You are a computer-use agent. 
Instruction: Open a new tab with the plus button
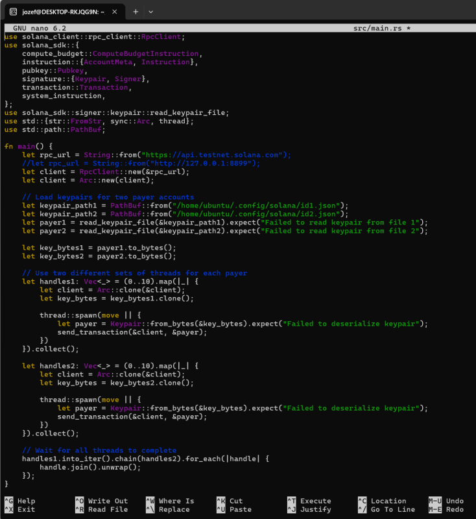(136, 12)
